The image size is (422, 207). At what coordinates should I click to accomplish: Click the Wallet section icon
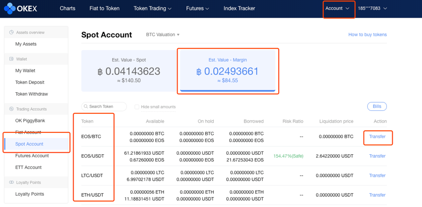tap(11, 59)
